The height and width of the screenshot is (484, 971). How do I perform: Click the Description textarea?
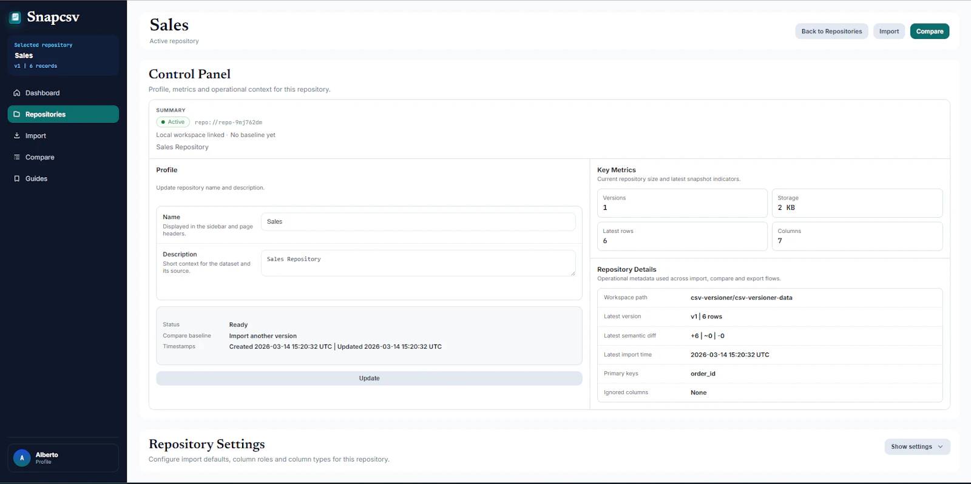(418, 263)
